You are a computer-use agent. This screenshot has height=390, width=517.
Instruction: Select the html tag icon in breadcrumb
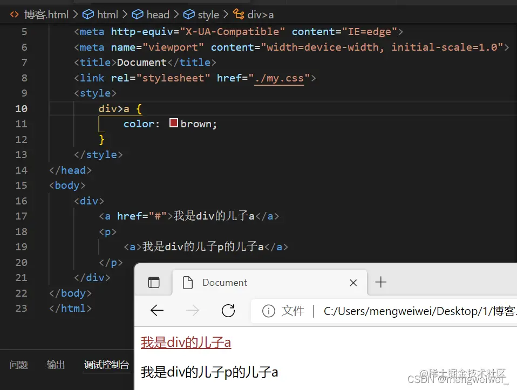[x=88, y=14]
